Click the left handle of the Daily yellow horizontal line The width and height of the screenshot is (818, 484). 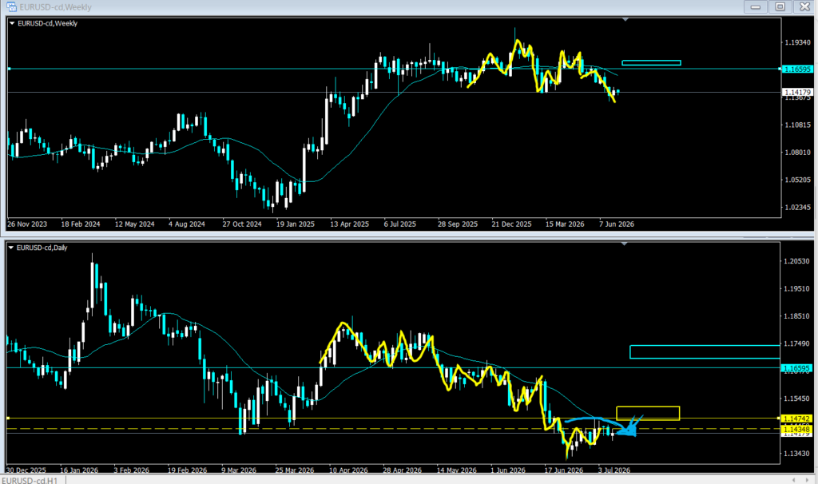pyautogui.click(x=8, y=419)
